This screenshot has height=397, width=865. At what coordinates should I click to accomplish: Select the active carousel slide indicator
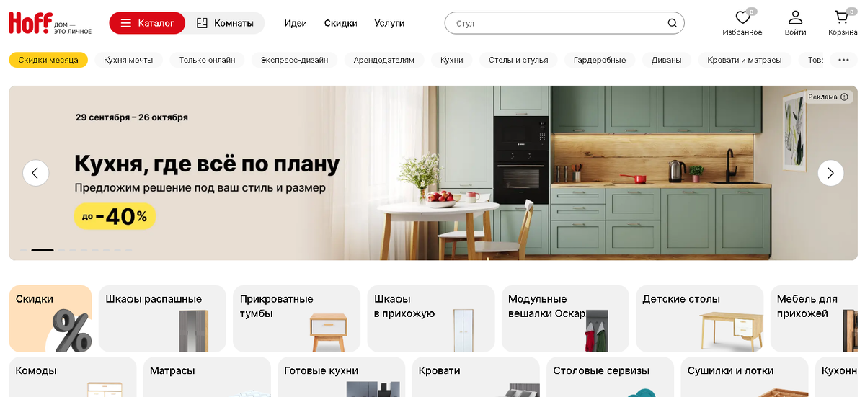coord(43,250)
